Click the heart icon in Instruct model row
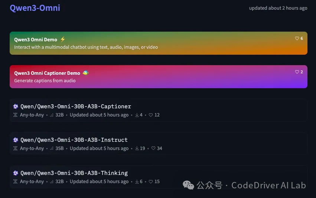The width and height of the screenshot is (316, 198). pos(153,148)
